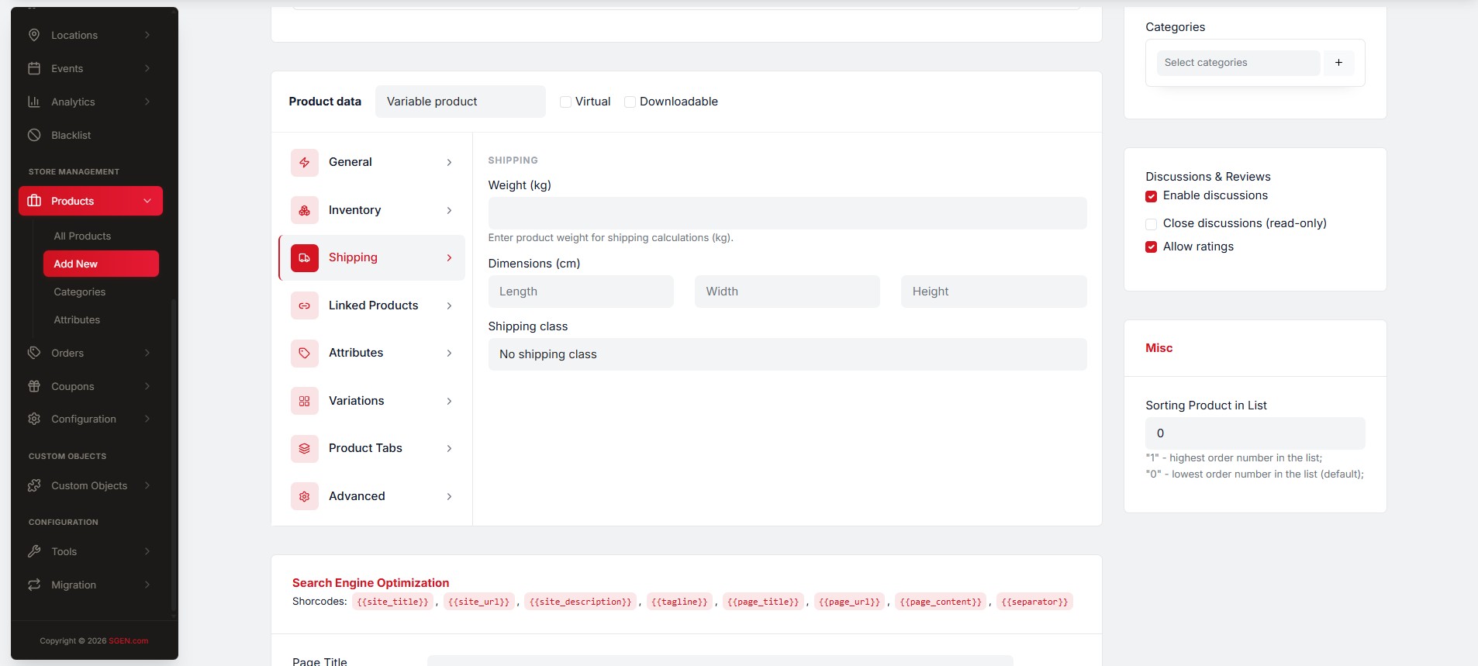Image resolution: width=1478 pixels, height=666 pixels.
Task: Focus the Sorting Product in List field
Action: (1255, 433)
